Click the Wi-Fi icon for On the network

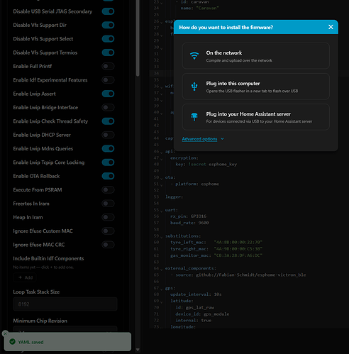point(194,56)
